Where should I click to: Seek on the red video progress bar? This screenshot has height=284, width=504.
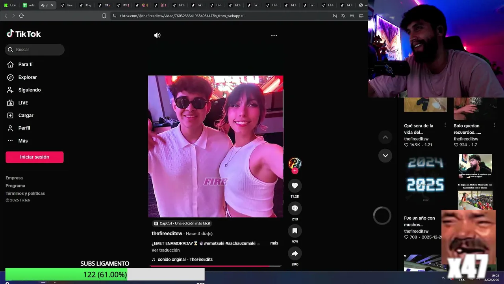215,266
